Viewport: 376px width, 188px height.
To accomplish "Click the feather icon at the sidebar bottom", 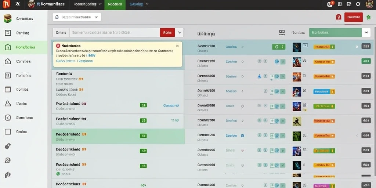I will pos(8,174).
